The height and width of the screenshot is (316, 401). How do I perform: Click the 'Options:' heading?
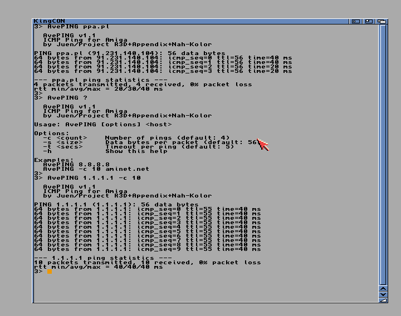[52, 134]
